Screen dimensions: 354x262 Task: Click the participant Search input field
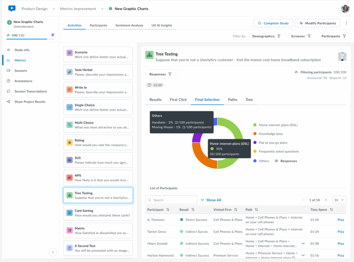[171, 200]
